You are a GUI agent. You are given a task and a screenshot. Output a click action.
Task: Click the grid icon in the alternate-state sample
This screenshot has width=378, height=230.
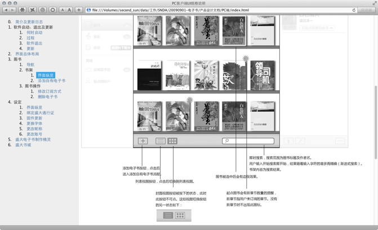pyautogui.click(x=180, y=215)
